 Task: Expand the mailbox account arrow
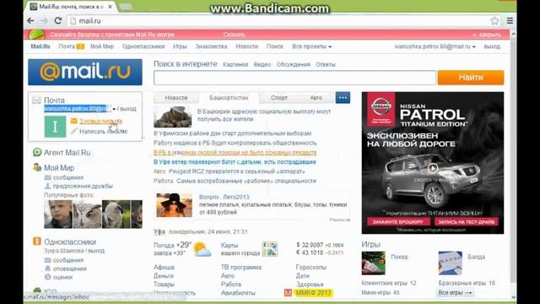(114, 109)
